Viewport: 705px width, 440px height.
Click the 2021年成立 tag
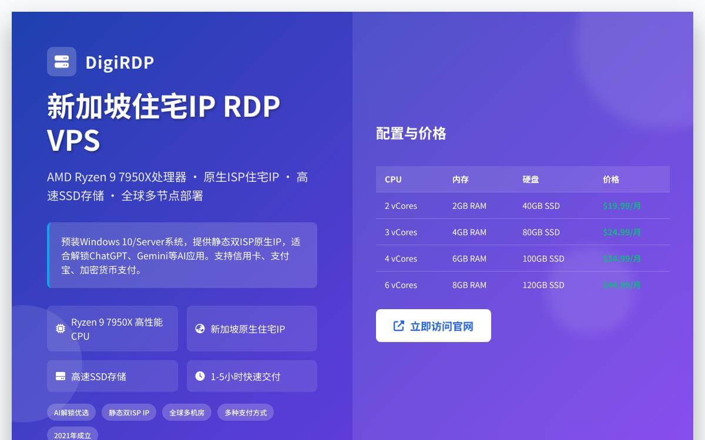click(x=72, y=435)
